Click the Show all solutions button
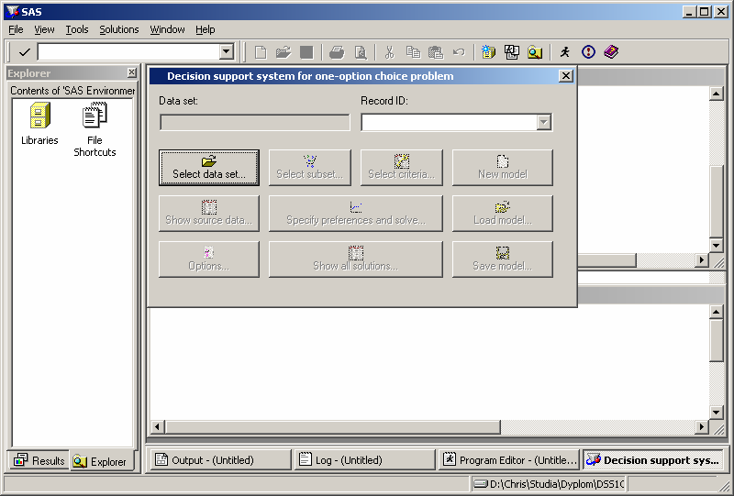This screenshot has height=496, width=734. point(356,259)
